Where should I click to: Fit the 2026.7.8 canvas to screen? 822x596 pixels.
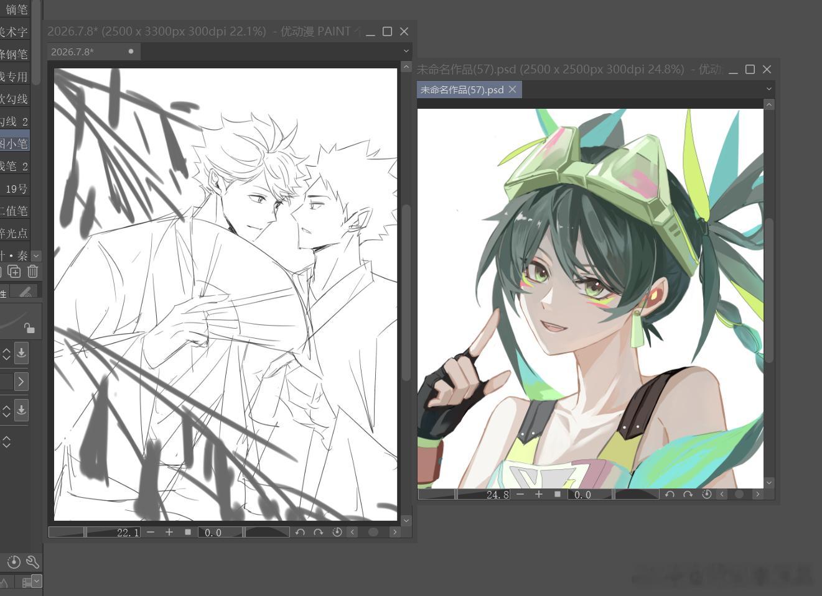[x=188, y=532]
